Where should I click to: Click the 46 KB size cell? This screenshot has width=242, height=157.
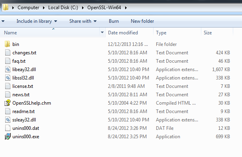pyautogui.click(x=224, y=61)
